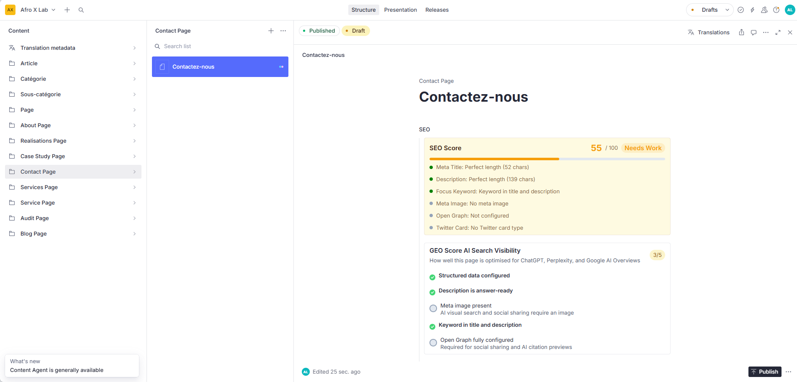Open document actions ellipsis in header
The height and width of the screenshot is (382, 797).
click(766, 32)
